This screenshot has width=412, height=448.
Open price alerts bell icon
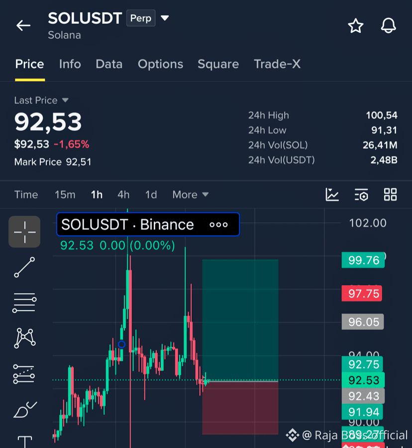[388, 25]
